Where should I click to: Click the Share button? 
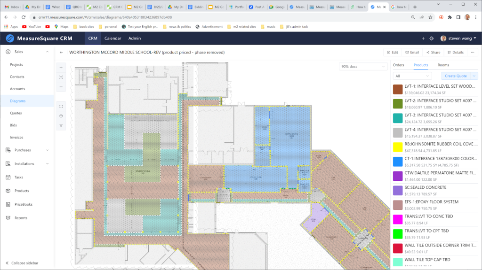[433, 53]
